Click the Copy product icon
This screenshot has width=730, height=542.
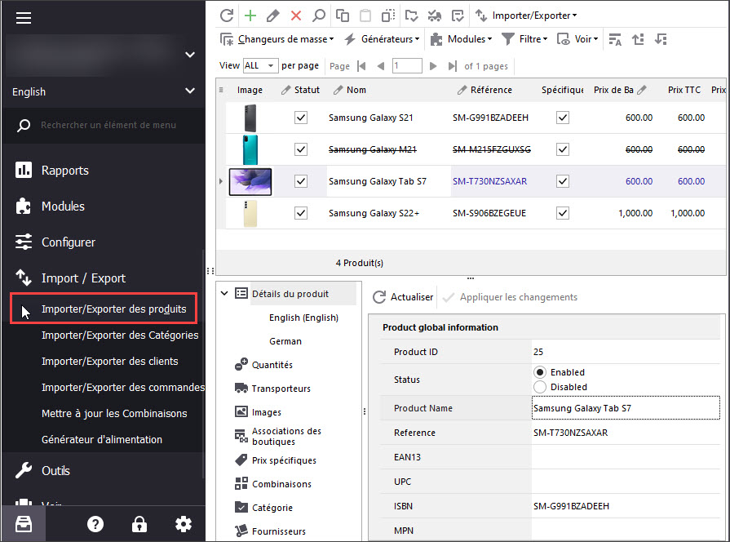pos(343,16)
